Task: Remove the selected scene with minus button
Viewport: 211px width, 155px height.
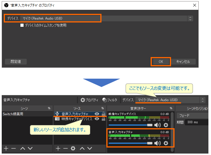Action: [x=14, y=148]
